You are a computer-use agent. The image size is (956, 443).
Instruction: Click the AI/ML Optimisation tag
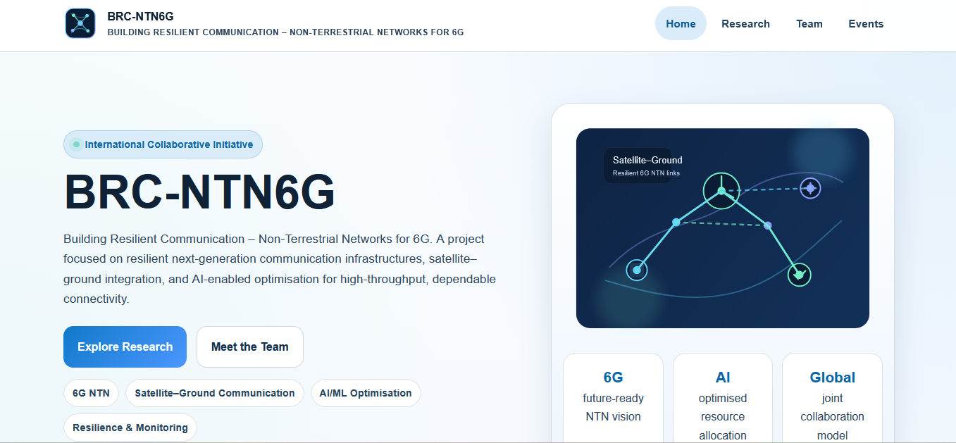point(366,393)
